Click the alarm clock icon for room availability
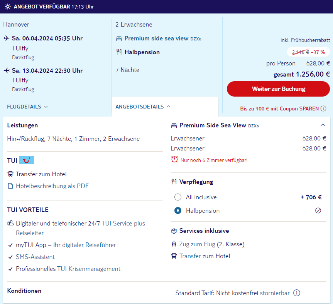This screenshot has width=333, height=304. tap(174, 160)
